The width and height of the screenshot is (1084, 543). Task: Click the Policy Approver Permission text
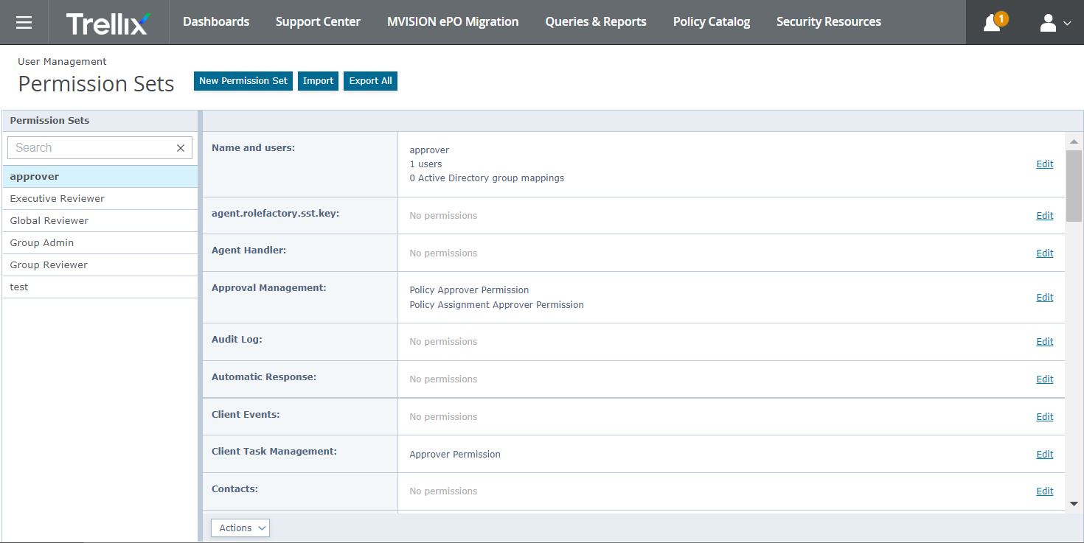click(x=469, y=290)
